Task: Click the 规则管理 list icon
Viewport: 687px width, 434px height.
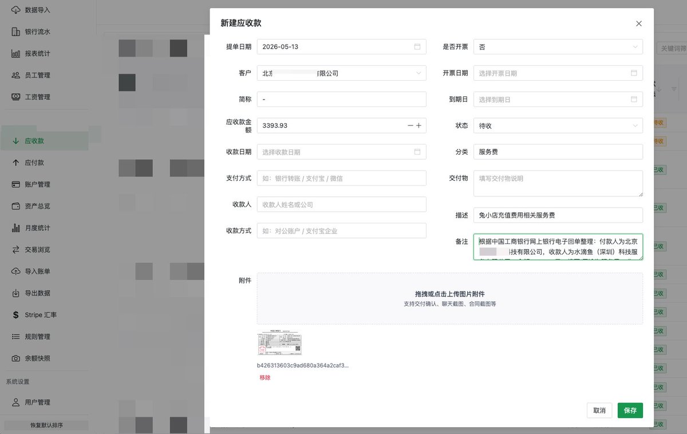Action: point(16,337)
